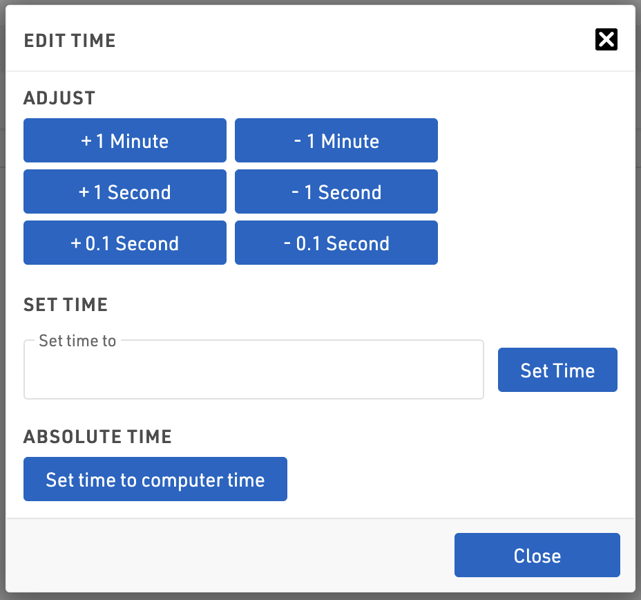Screen dimensions: 641x600
Task: Click the Close button in the footer
Action: click(537, 556)
